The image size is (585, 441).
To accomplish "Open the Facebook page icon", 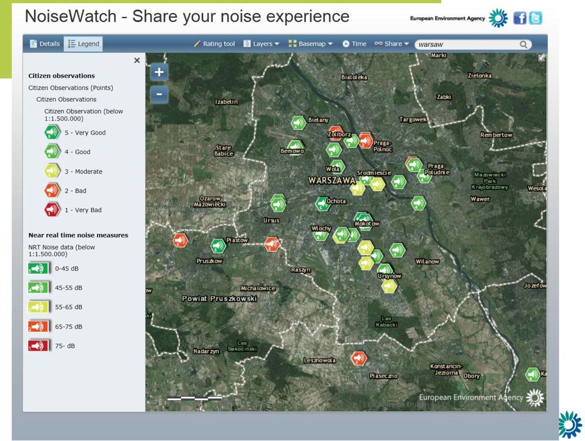I will coord(519,18).
